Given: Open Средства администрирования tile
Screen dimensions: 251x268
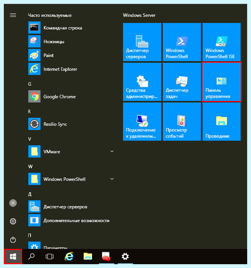Looking at the screenshot, I should (142, 82).
